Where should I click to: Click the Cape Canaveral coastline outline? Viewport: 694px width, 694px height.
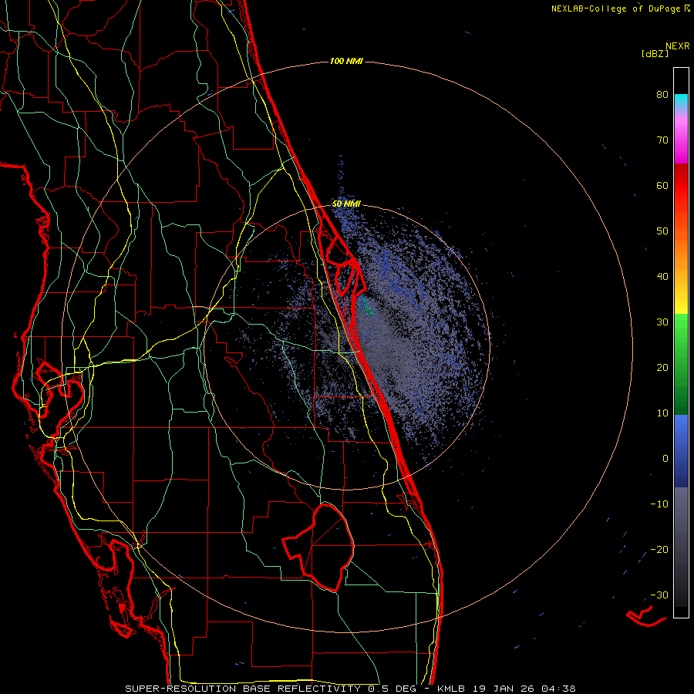[345, 264]
